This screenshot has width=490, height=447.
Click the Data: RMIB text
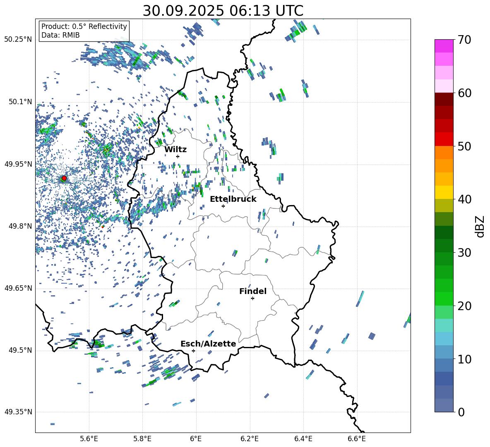60,35
